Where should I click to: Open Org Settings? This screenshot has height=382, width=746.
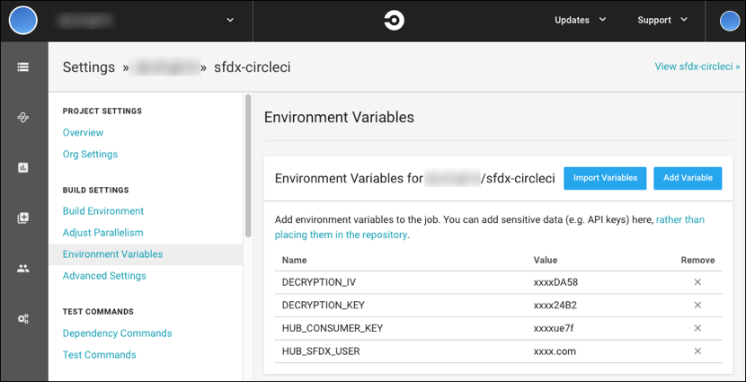(90, 154)
